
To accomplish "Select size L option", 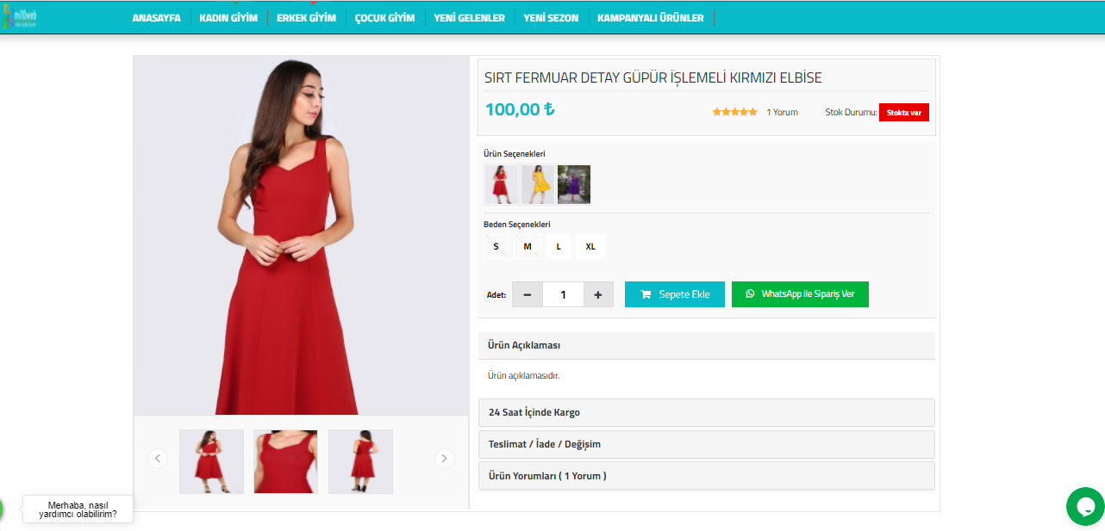I will 559,247.
